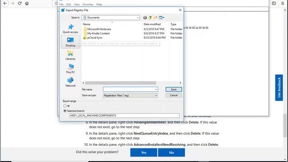Open the Edit menu of Registry Editor
Image resolution: width=288 pixels, height=162 pixels.
(68, 4)
